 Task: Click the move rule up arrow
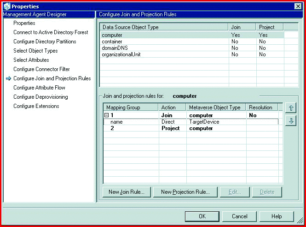[292, 108]
